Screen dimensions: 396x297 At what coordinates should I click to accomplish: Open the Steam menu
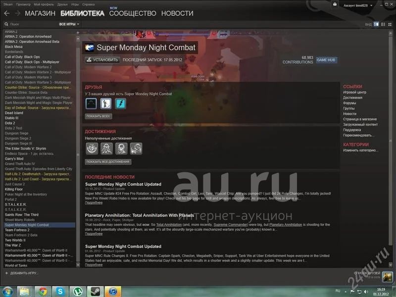(8, 4)
